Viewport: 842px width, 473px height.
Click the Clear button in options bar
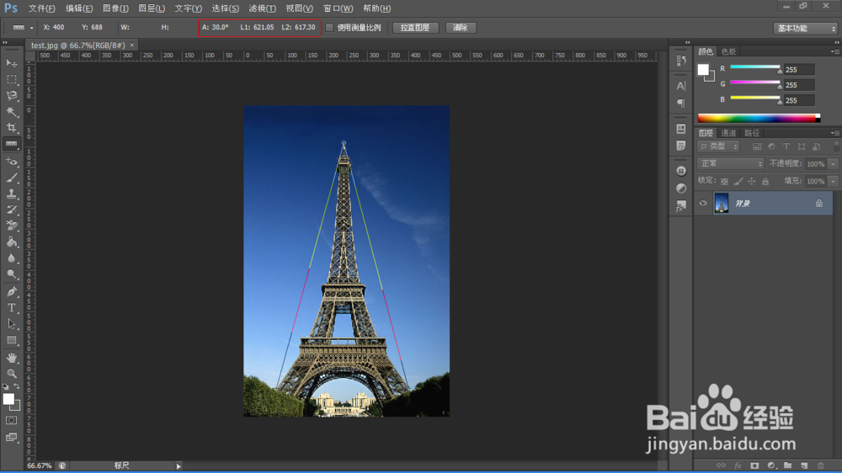click(461, 28)
